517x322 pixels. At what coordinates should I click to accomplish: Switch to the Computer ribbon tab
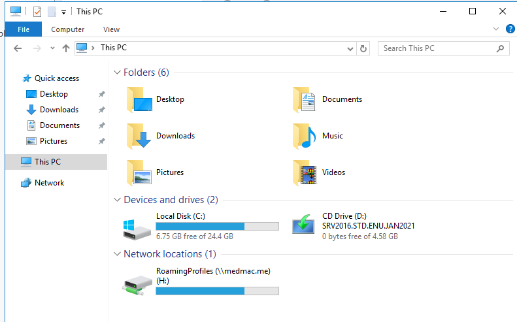pyautogui.click(x=67, y=29)
